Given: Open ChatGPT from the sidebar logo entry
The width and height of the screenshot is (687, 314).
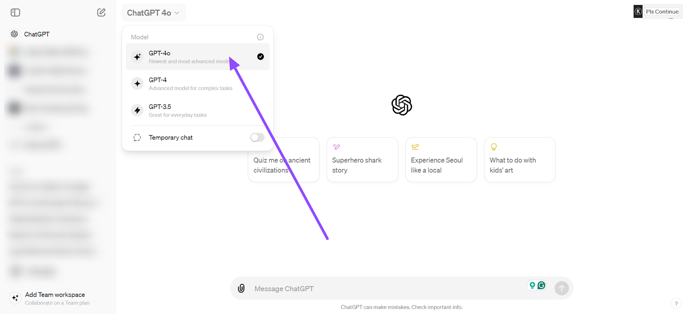Looking at the screenshot, I should tap(30, 34).
